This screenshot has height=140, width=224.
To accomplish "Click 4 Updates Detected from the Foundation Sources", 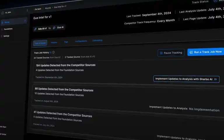I will pyautogui.click(x=60, y=70).
